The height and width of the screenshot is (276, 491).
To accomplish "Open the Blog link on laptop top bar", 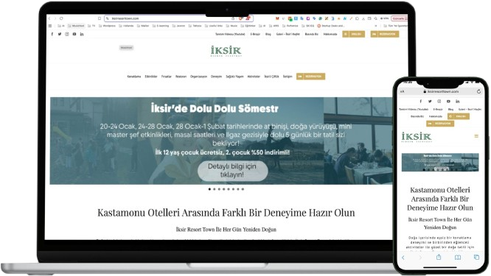I will (268, 34).
